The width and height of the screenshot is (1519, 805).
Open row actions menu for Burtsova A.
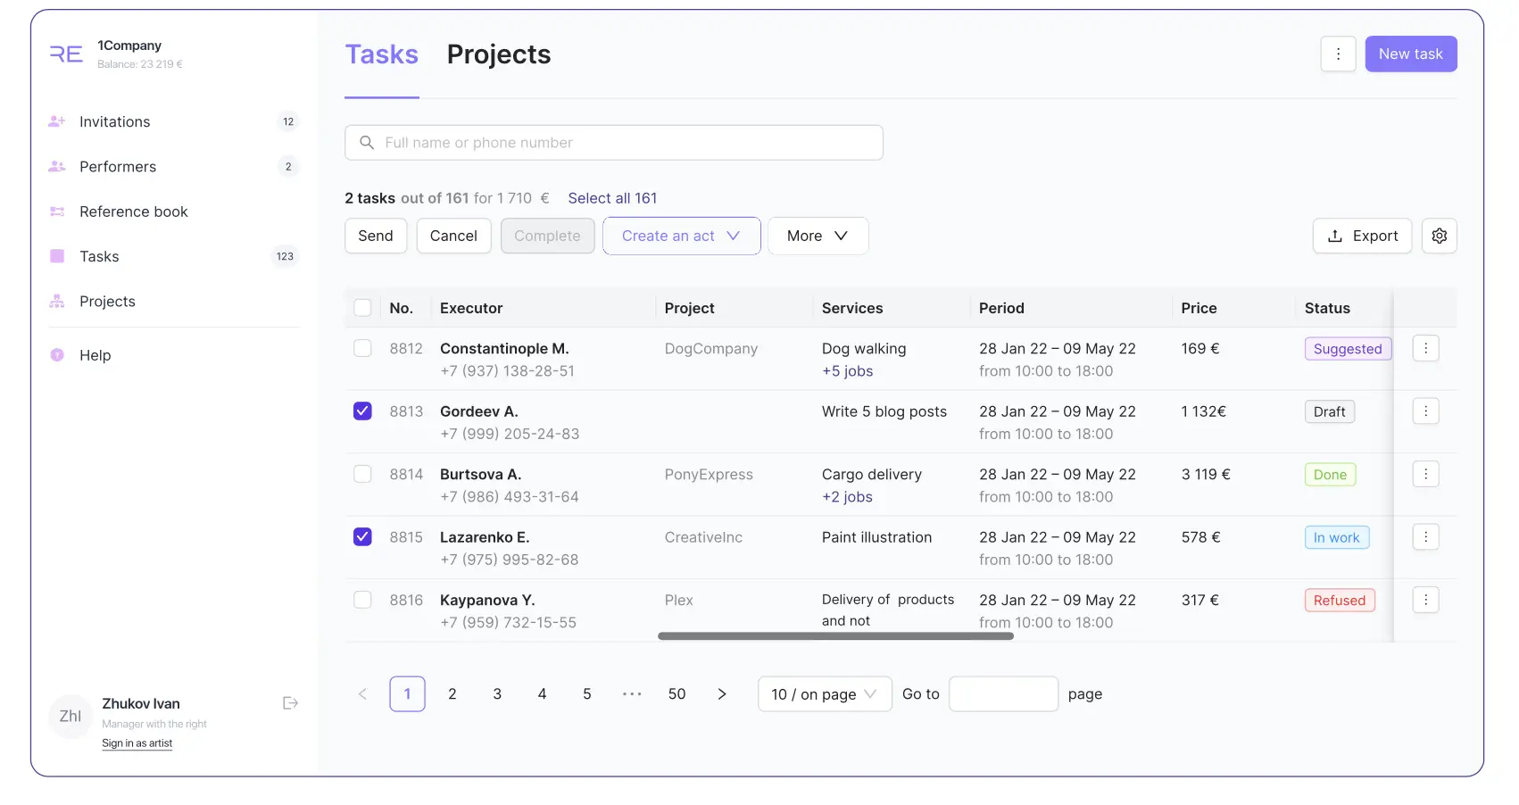[x=1425, y=474]
